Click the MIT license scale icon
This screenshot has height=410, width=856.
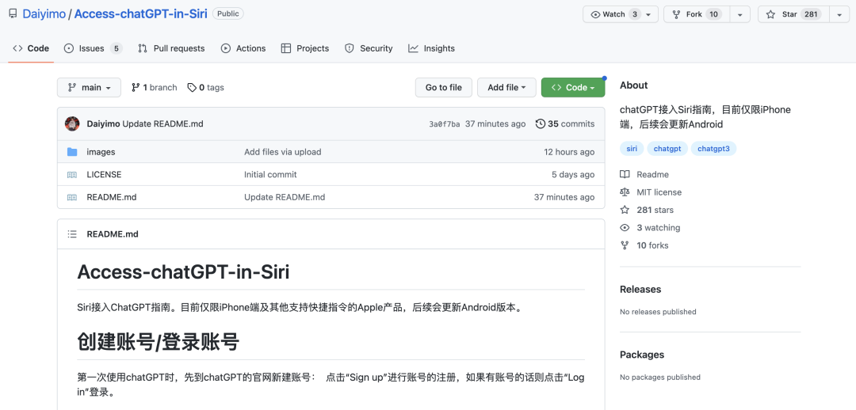point(625,192)
